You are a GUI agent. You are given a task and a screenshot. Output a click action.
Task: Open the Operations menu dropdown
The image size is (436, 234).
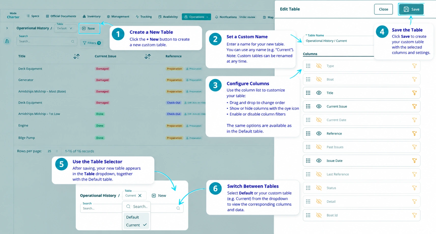click(196, 17)
